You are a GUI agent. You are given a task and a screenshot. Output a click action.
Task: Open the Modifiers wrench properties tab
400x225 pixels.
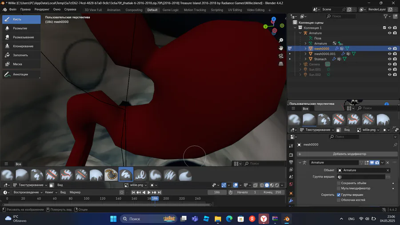[291, 201]
